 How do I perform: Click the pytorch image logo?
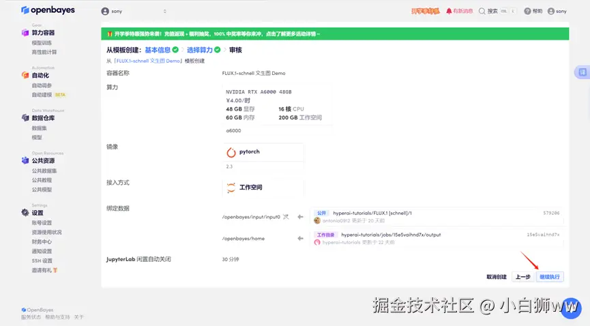pyautogui.click(x=231, y=152)
